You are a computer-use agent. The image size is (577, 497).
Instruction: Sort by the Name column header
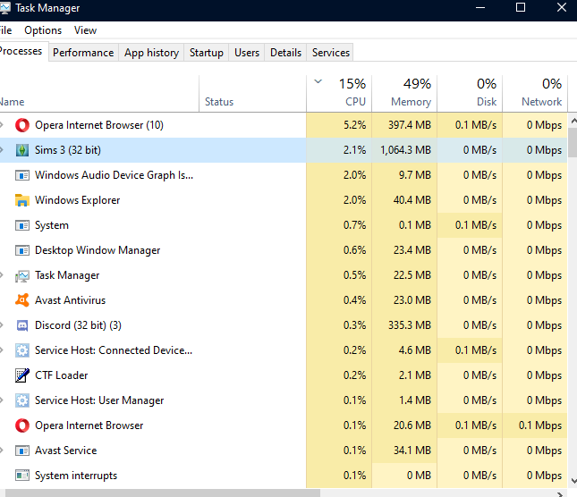[x=99, y=93]
